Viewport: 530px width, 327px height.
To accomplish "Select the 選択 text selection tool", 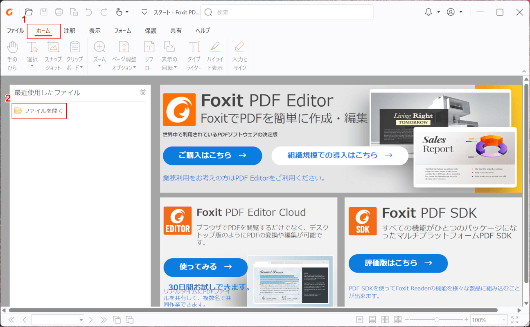I will 32,52.
